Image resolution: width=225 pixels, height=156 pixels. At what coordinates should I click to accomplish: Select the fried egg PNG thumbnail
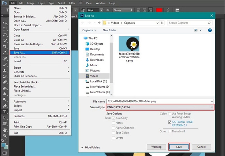(x=129, y=44)
